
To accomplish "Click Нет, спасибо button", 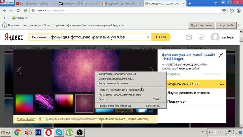I will [x=226, y=25].
